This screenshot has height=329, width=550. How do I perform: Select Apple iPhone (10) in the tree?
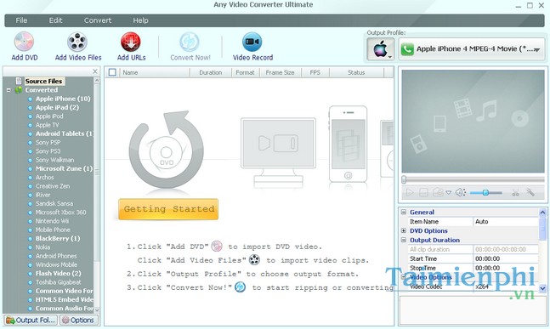click(63, 99)
